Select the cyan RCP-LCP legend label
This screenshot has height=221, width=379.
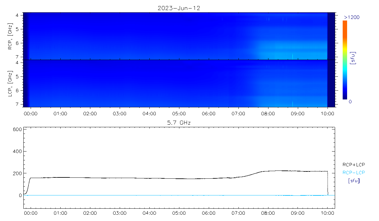[353, 172]
